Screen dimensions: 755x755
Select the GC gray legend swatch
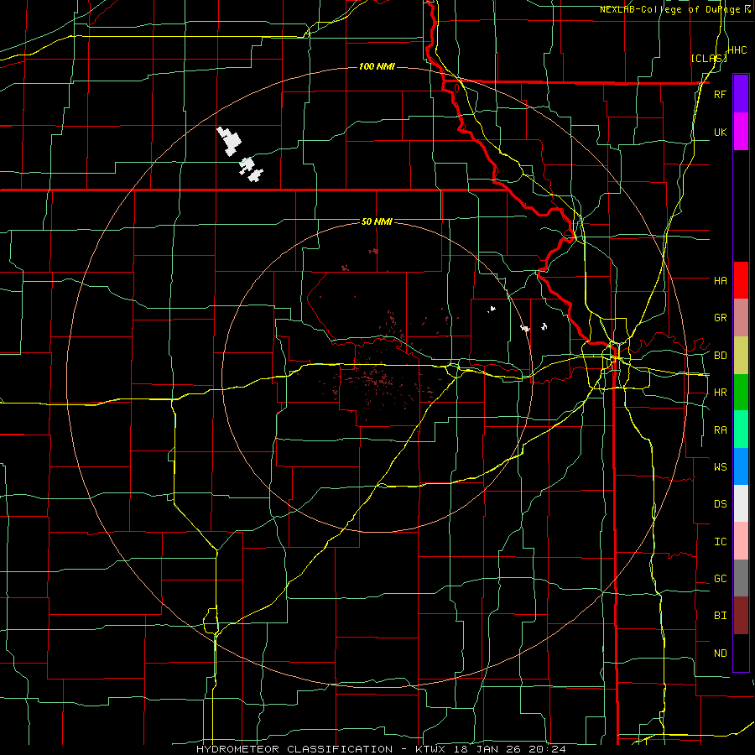coord(741,578)
